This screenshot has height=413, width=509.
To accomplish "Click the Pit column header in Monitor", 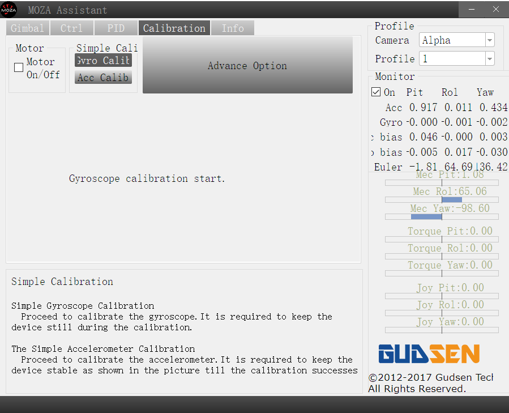I will pyautogui.click(x=414, y=92).
